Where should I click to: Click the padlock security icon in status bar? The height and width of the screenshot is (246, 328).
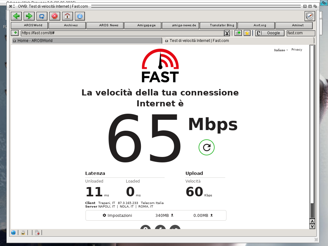pyautogui.click(x=23, y=233)
